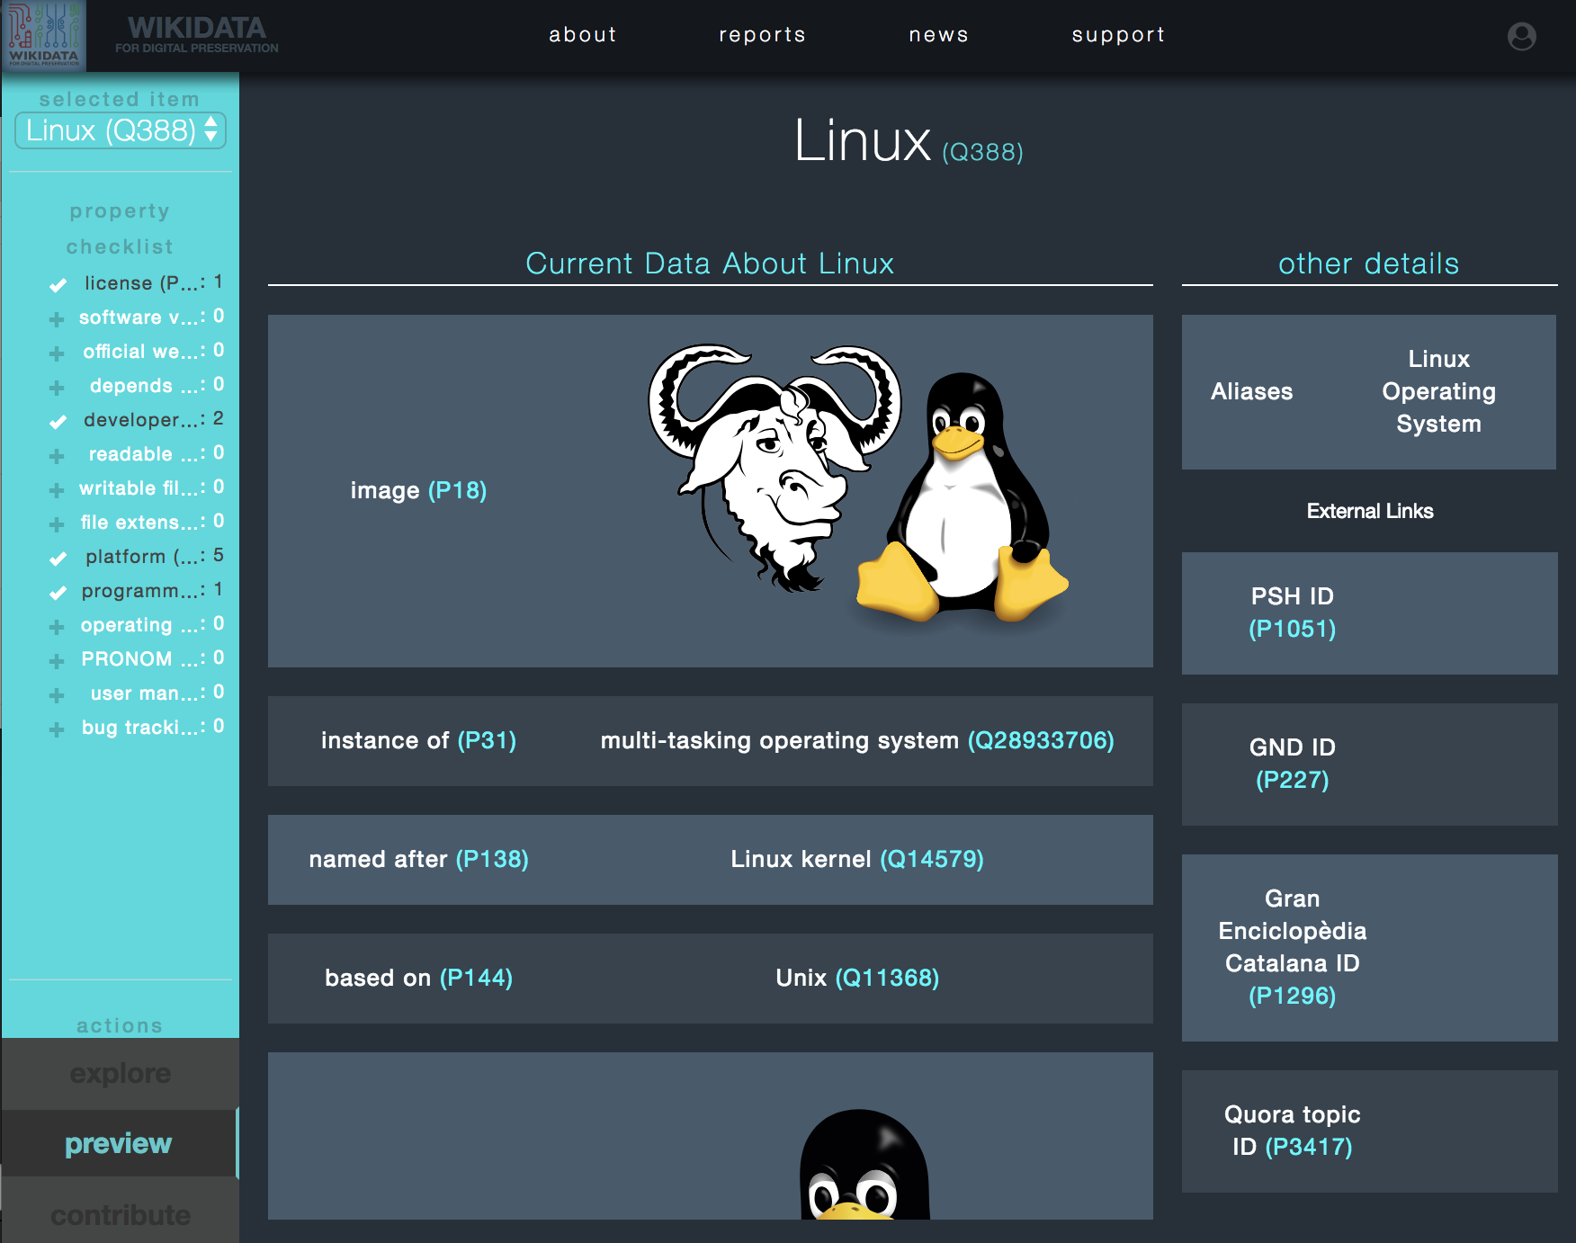Open the news menu
The height and width of the screenshot is (1243, 1576).
pos(938,34)
